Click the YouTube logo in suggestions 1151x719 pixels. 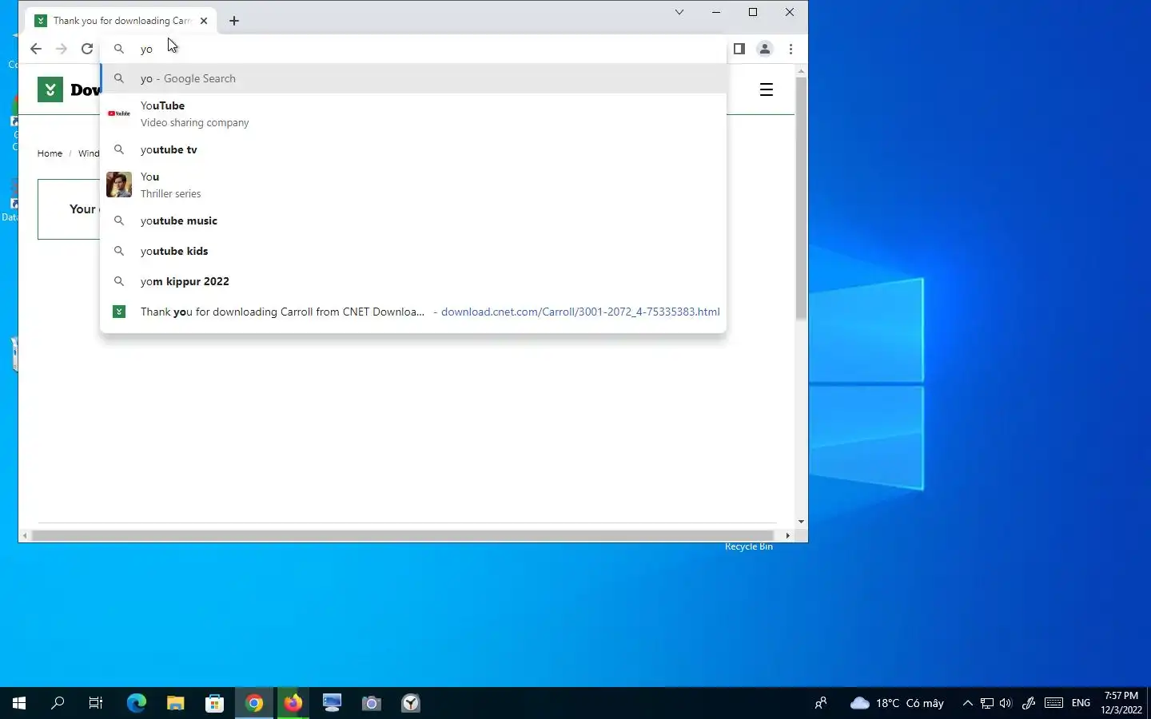(x=119, y=113)
